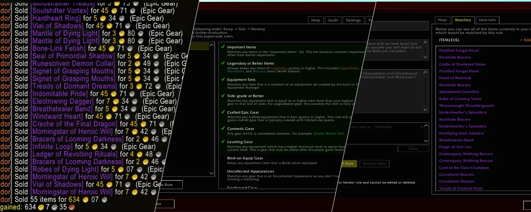Screen dimensions: 531x212
Task: Disable the Leveling Gear rule
Action: click(223, 142)
